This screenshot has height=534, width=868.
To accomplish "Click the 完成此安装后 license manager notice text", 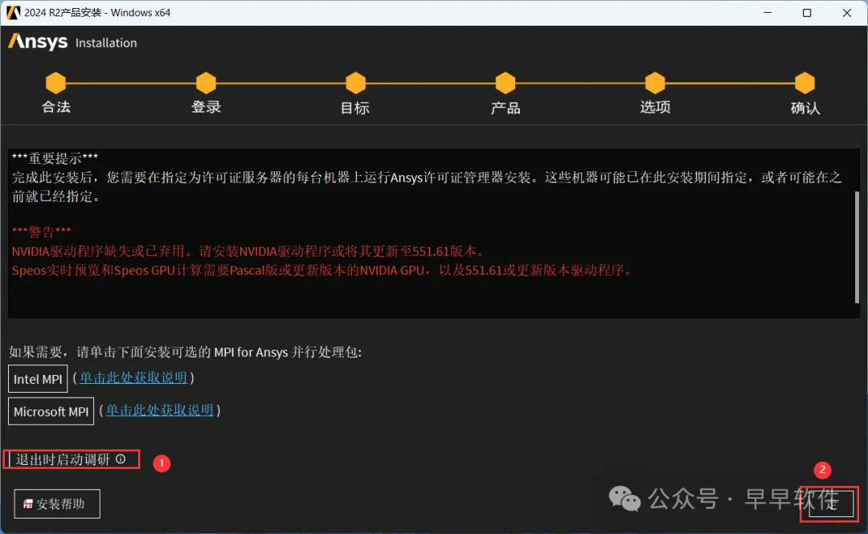I will click(426, 187).
